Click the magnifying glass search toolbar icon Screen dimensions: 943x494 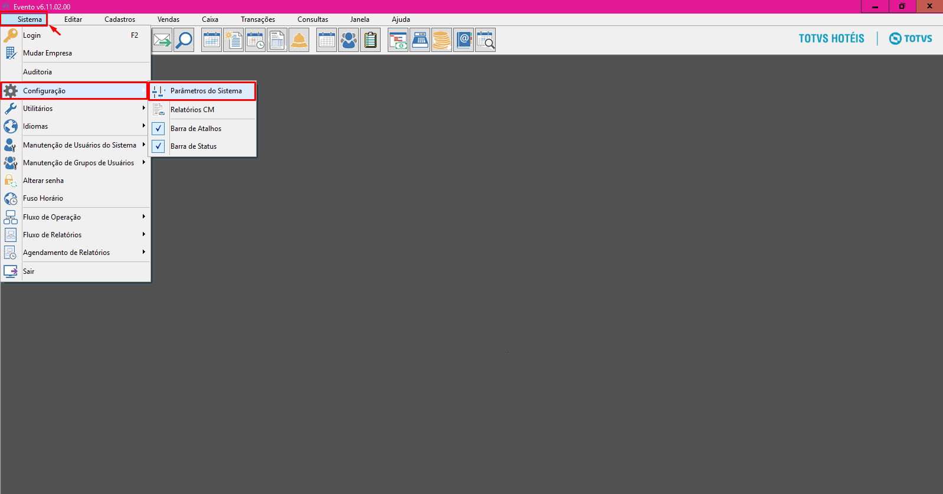[x=184, y=40]
